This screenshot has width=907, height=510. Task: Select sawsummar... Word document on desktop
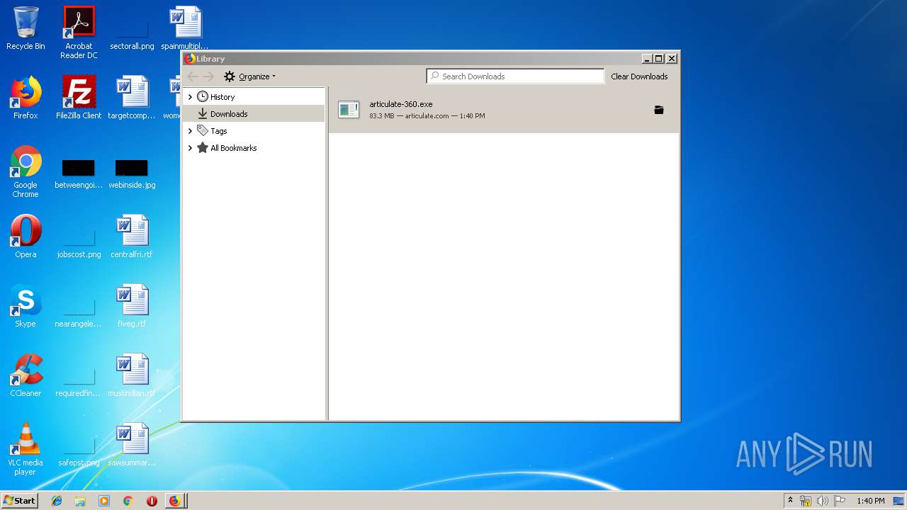click(x=132, y=445)
